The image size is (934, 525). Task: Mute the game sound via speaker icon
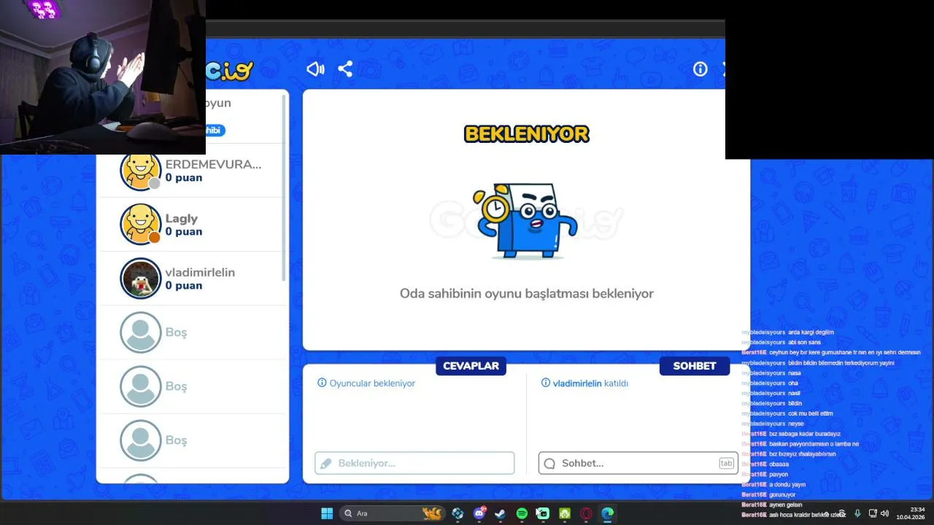tap(315, 69)
